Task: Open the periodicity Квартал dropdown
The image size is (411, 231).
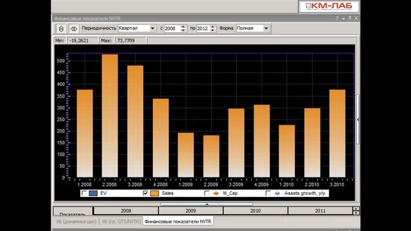Action: click(152, 28)
